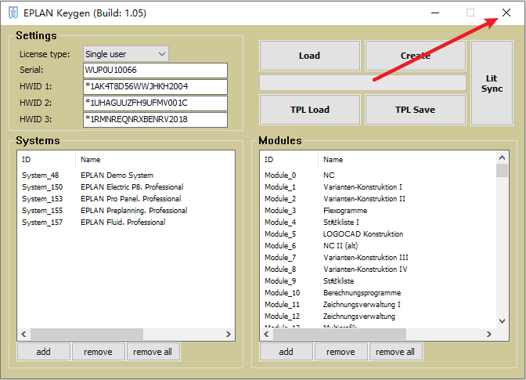Click the Modules add button
526x380 pixels.
pyautogui.click(x=286, y=352)
